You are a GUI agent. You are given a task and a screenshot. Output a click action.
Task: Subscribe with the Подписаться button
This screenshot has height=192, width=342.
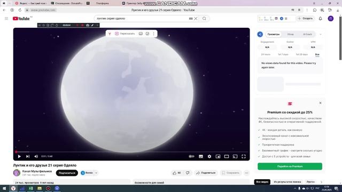point(67,173)
